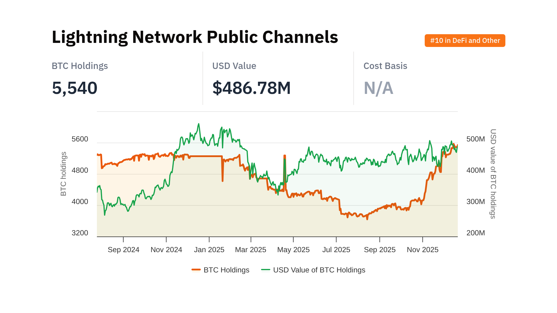Viewport: 557px width, 313px height.
Task: Click the green USD Value legend line swatch
Action: point(265,270)
